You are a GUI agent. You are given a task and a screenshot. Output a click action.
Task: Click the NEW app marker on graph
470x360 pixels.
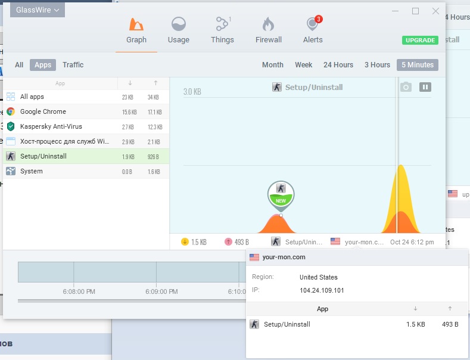pos(281,195)
